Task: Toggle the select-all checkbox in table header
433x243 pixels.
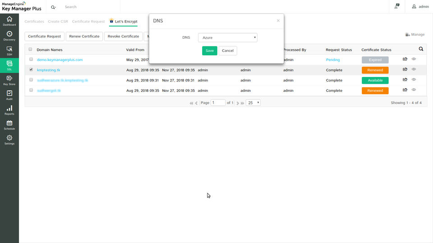Action: [30, 49]
